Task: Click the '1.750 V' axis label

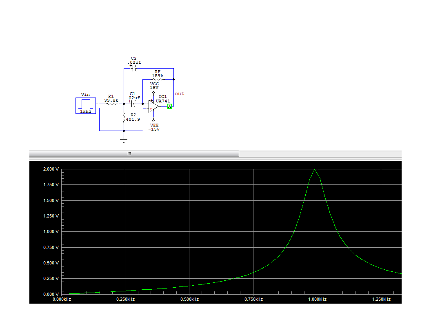Action: [x=51, y=184]
